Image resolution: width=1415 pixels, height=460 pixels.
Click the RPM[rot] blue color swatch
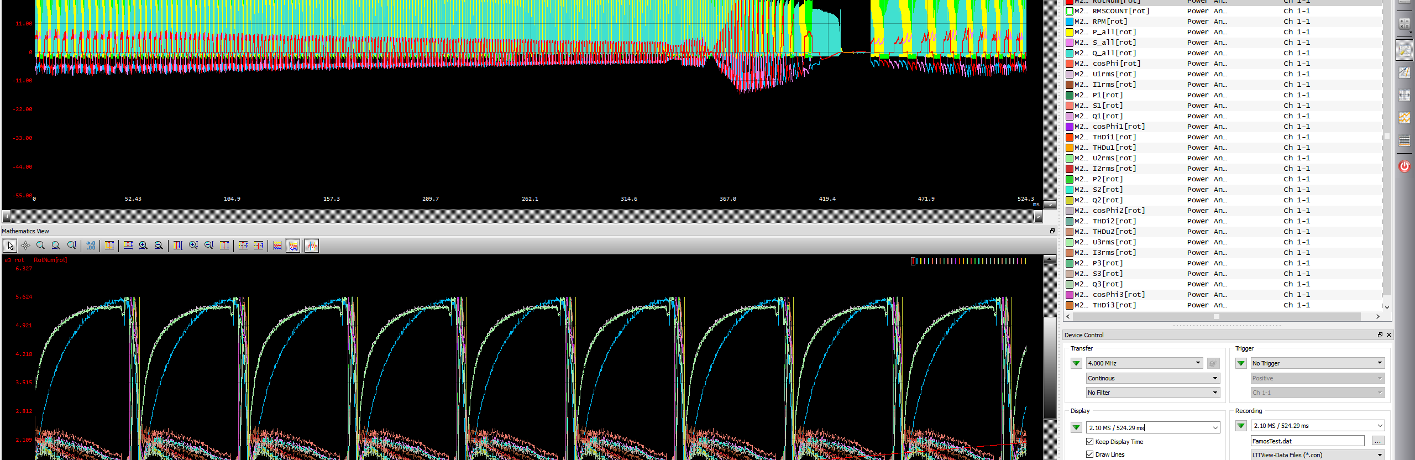click(x=1070, y=22)
